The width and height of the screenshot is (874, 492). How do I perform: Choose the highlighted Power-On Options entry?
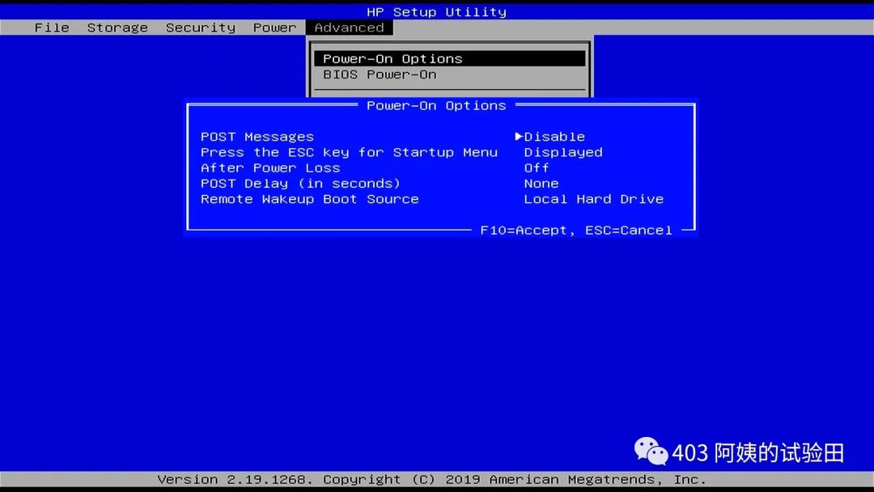tap(449, 58)
